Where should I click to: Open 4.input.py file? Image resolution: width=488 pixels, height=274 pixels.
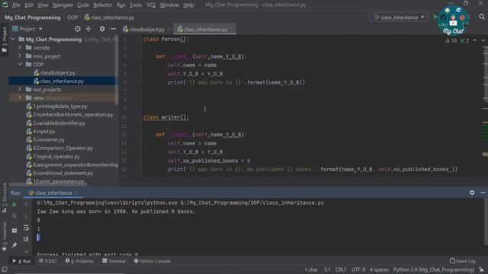click(44, 132)
